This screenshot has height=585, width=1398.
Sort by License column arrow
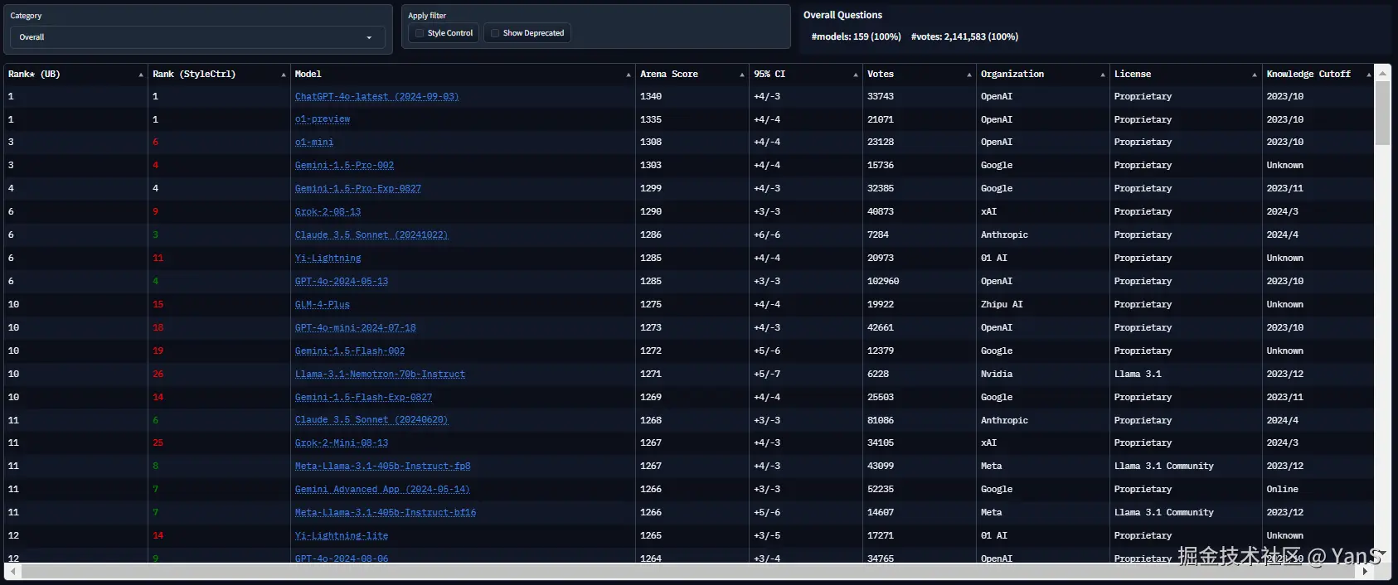click(1255, 75)
